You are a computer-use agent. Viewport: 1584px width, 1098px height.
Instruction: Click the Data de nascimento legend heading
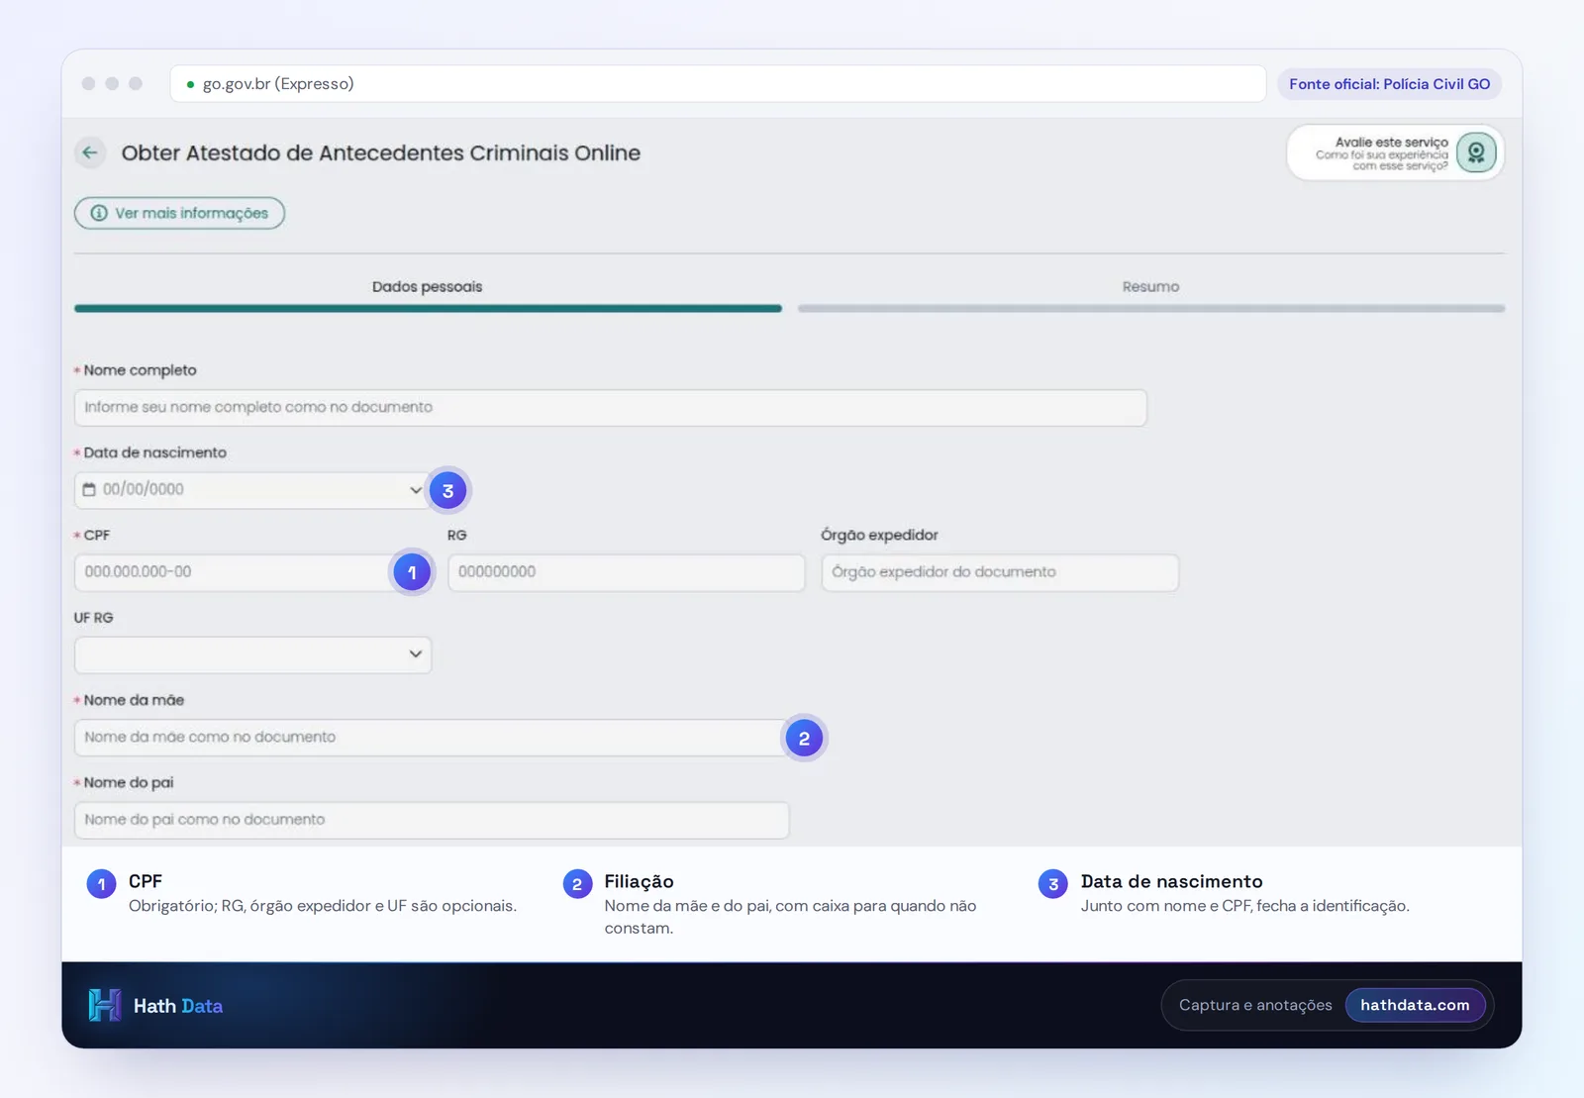(1171, 881)
